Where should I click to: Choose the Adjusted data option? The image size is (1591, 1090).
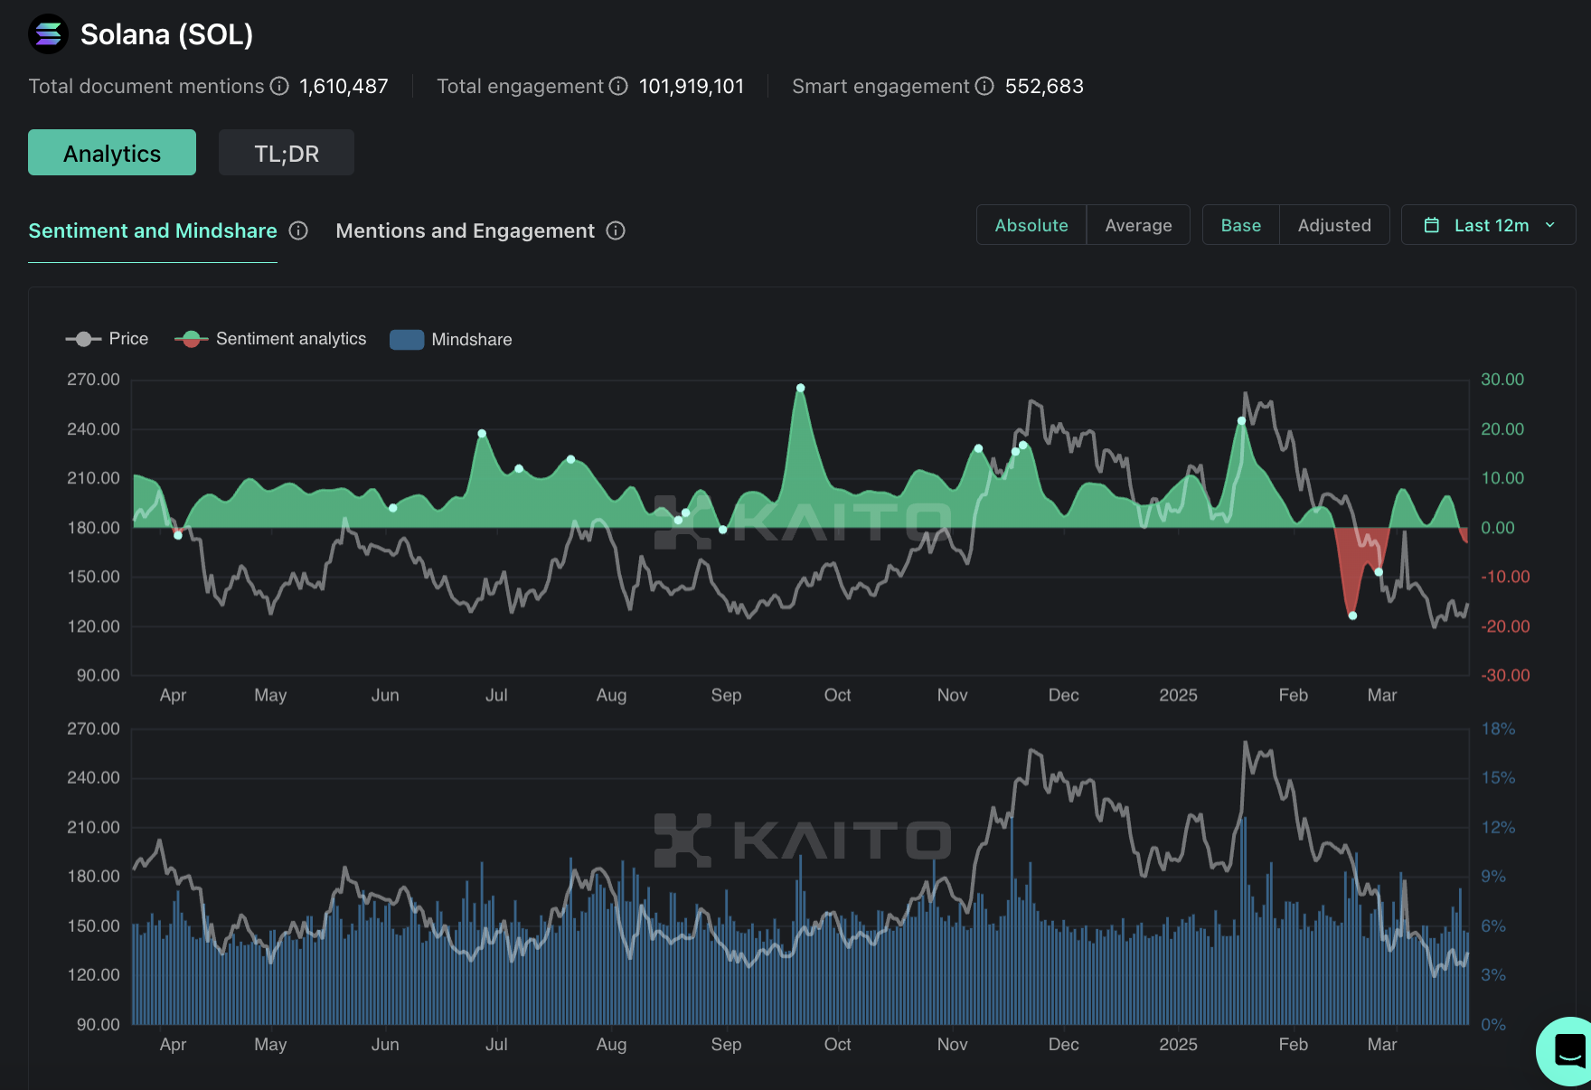tap(1334, 225)
